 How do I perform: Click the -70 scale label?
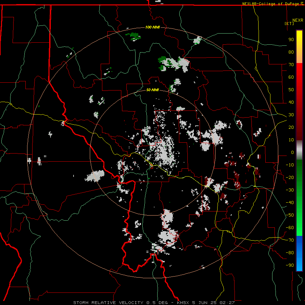(x=290, y=240)
